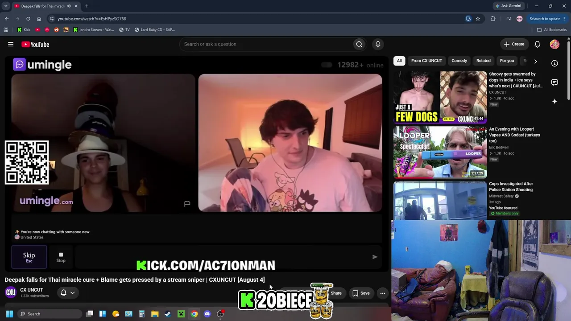Mute the tab's audio speaker icon
Screen dimensions: 571x321
pos(69,6)
